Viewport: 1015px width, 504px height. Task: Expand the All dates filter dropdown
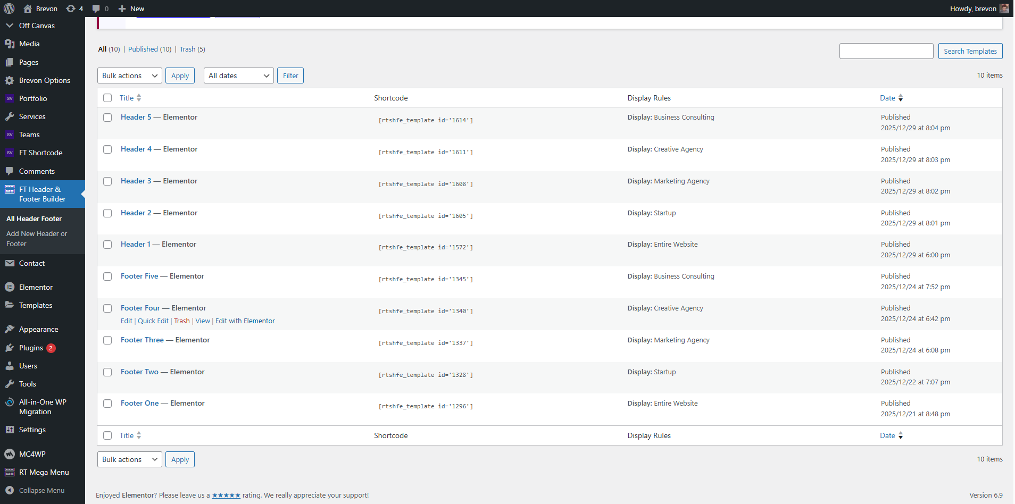click(x=238, y=75)
